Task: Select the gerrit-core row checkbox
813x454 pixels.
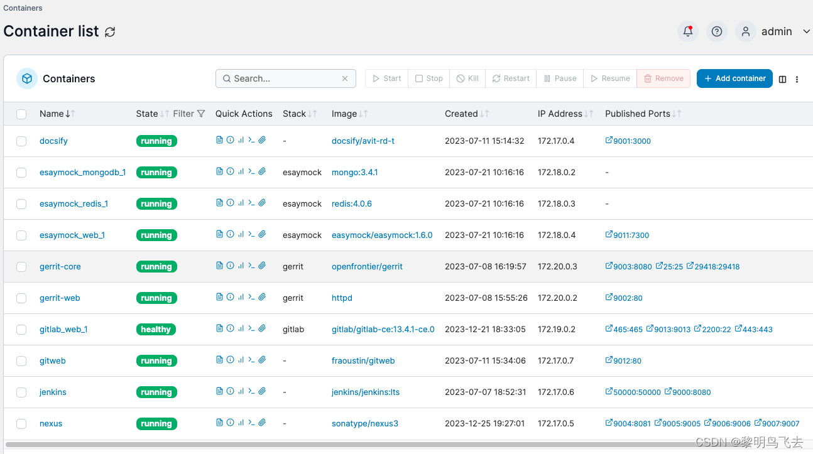Action: click(x=21, y=267)
